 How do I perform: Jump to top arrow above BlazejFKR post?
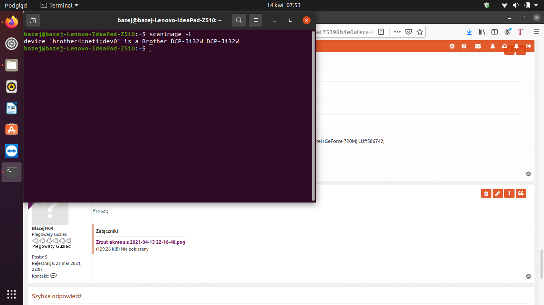[x=528, y=174]
